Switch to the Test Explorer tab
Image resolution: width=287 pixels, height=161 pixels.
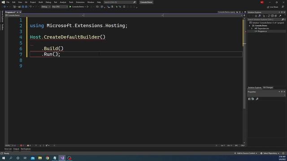26,149
